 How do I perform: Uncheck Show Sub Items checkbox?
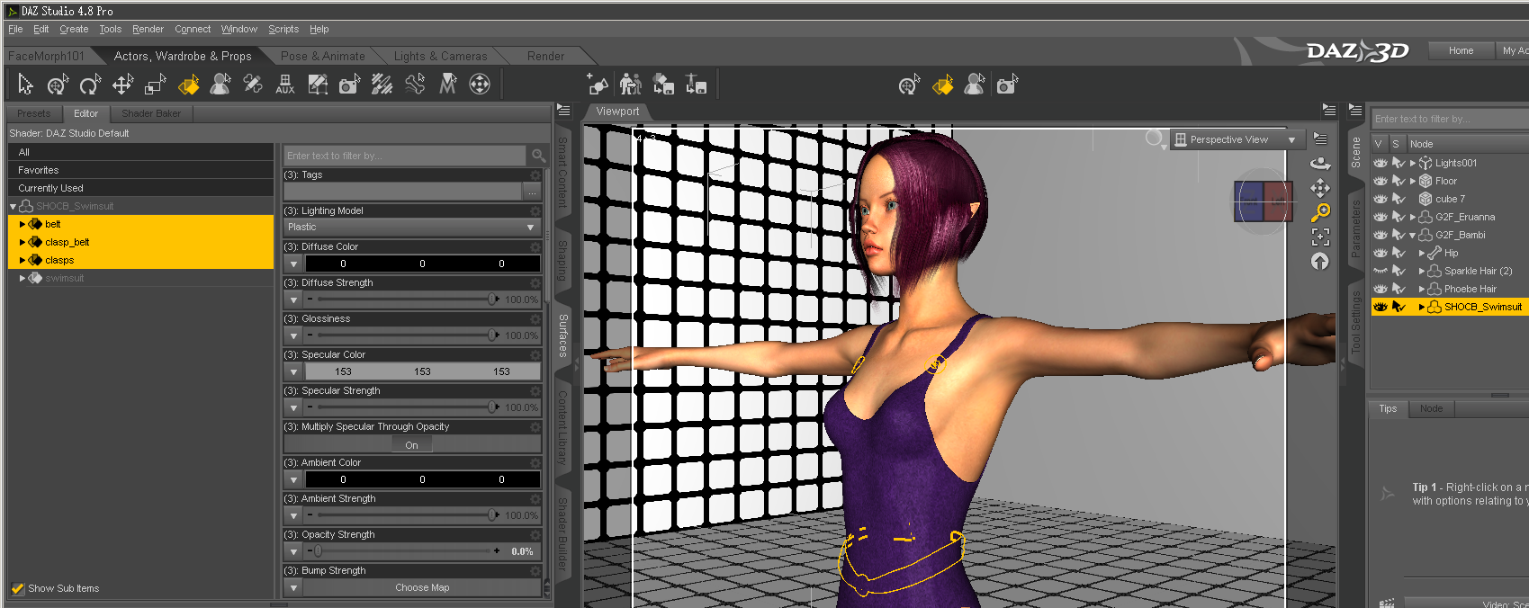pos(17,588)
